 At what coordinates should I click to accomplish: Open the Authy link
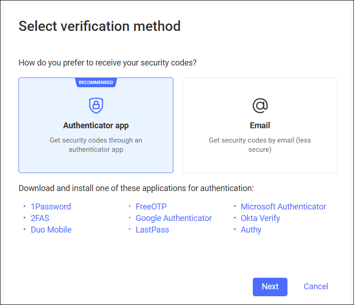coord(251,230)
